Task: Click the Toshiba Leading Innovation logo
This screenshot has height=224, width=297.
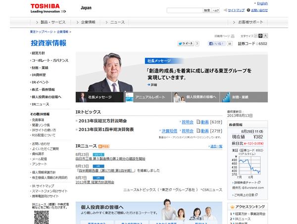Action: pyautogui.click(x=48, y=8)
